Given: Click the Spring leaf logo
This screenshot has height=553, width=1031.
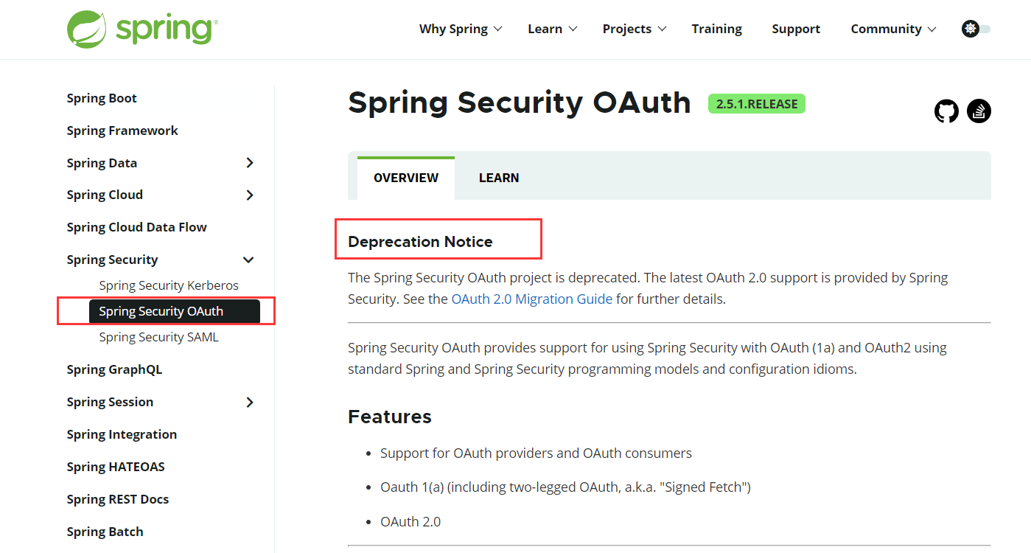Looking at the screenshot, I should pyautogui.click(x=141, y=29).
